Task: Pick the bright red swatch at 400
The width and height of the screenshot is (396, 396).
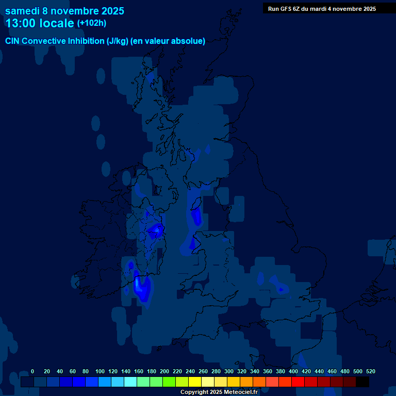Action: tap(298, 382)
